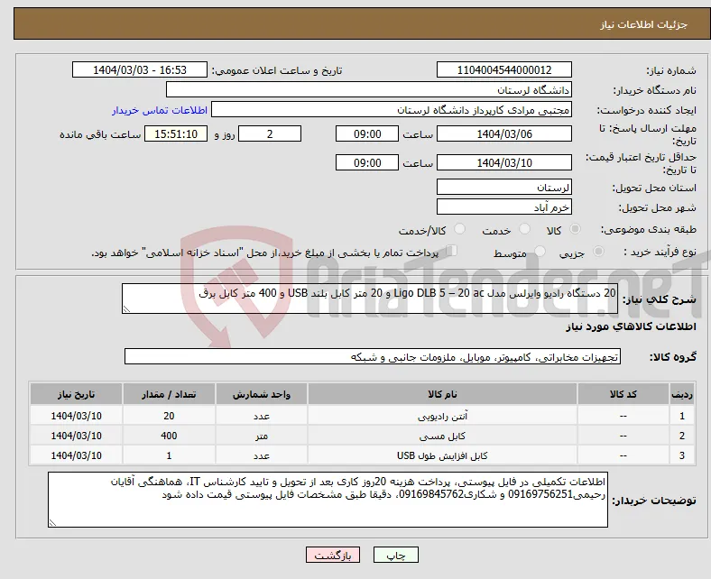Image resolution: width=711 pixels, height=579 pixels.
Task: Toggle the اسناد خزانه اسلامی payment checkbox
Action: pos(452,251)
